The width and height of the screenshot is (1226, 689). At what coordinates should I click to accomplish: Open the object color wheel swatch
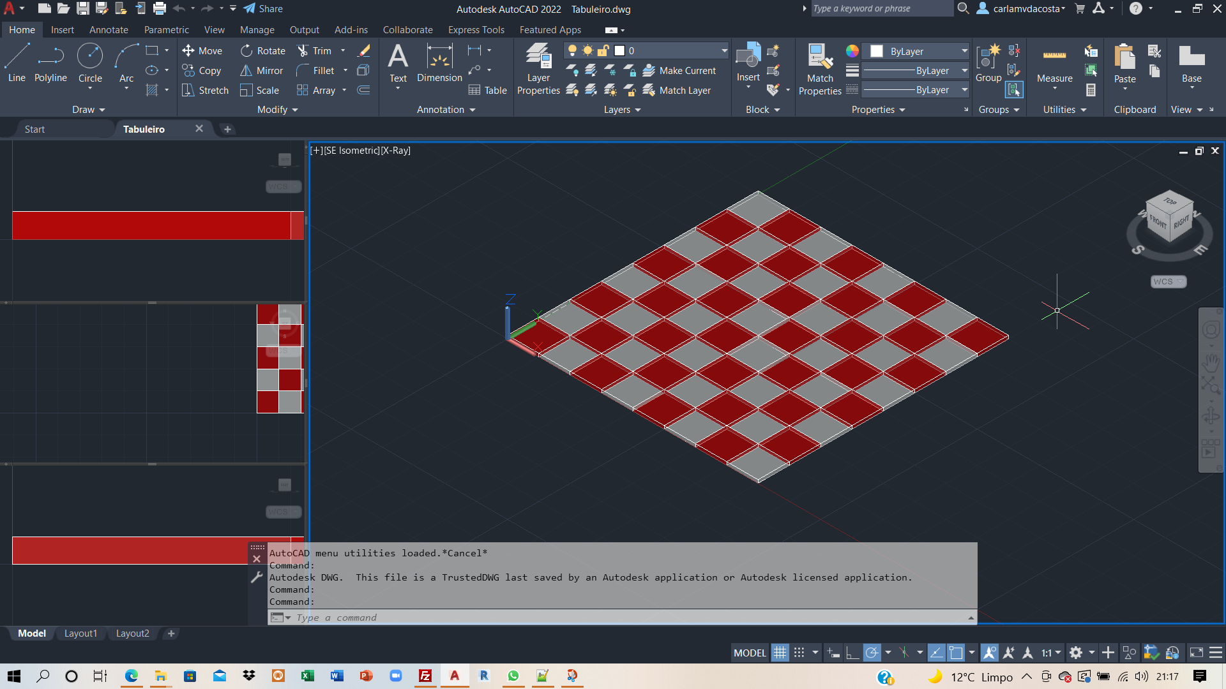tap(852, 51)
